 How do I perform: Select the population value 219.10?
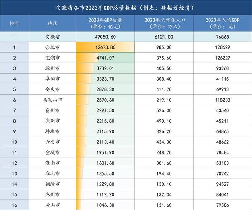164,100
